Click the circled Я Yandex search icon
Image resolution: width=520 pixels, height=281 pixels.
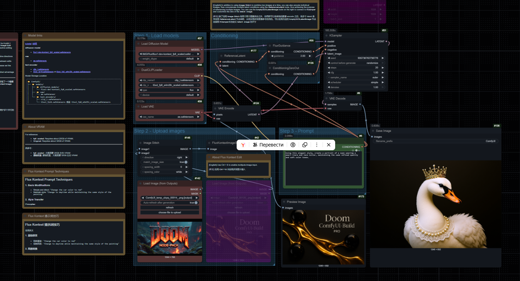pyautogui.click(x=293, y=145)
